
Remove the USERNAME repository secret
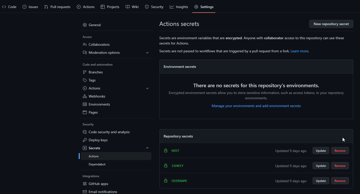coord(340,181)
